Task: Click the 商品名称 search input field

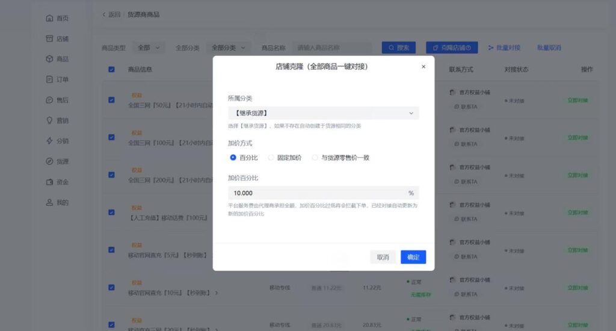Action: (331, 48)
